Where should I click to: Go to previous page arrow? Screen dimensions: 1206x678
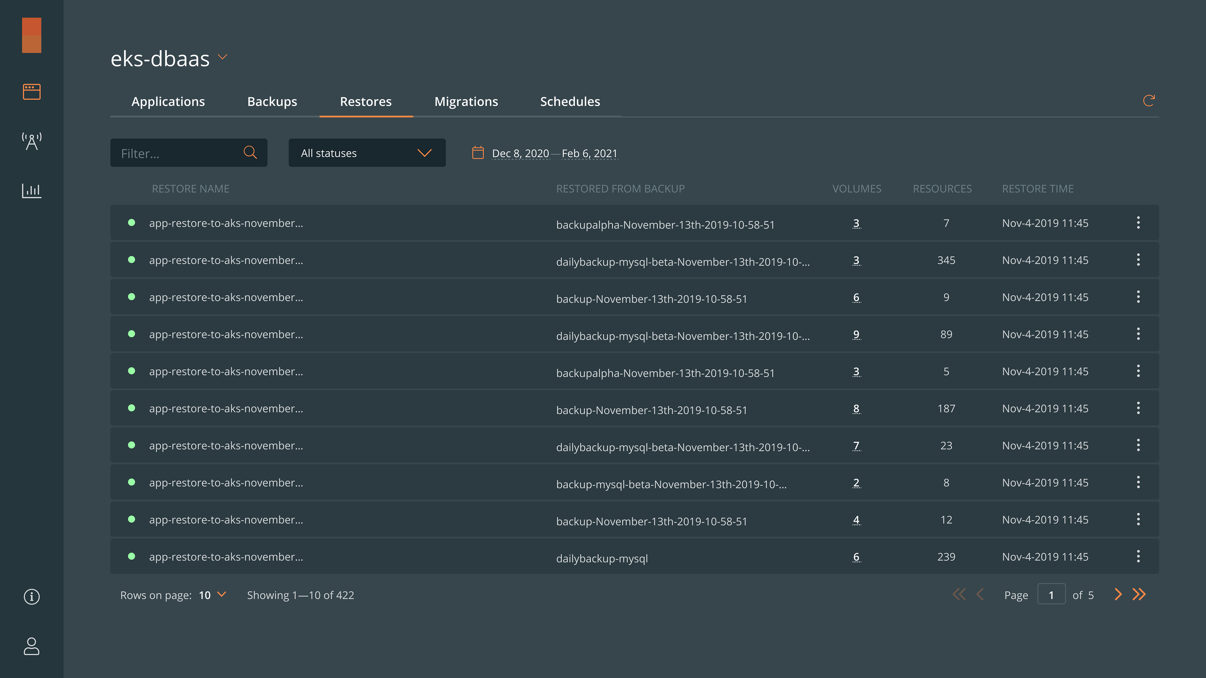coord(980,595)
